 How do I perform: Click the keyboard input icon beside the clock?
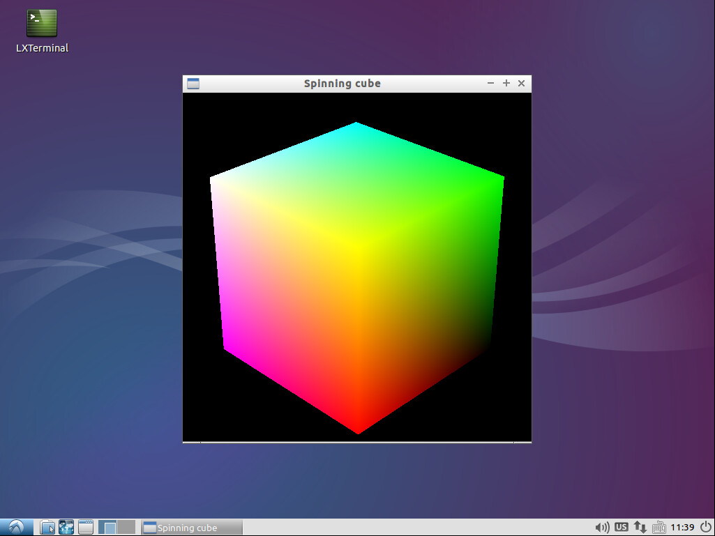(x=658, y=528)
